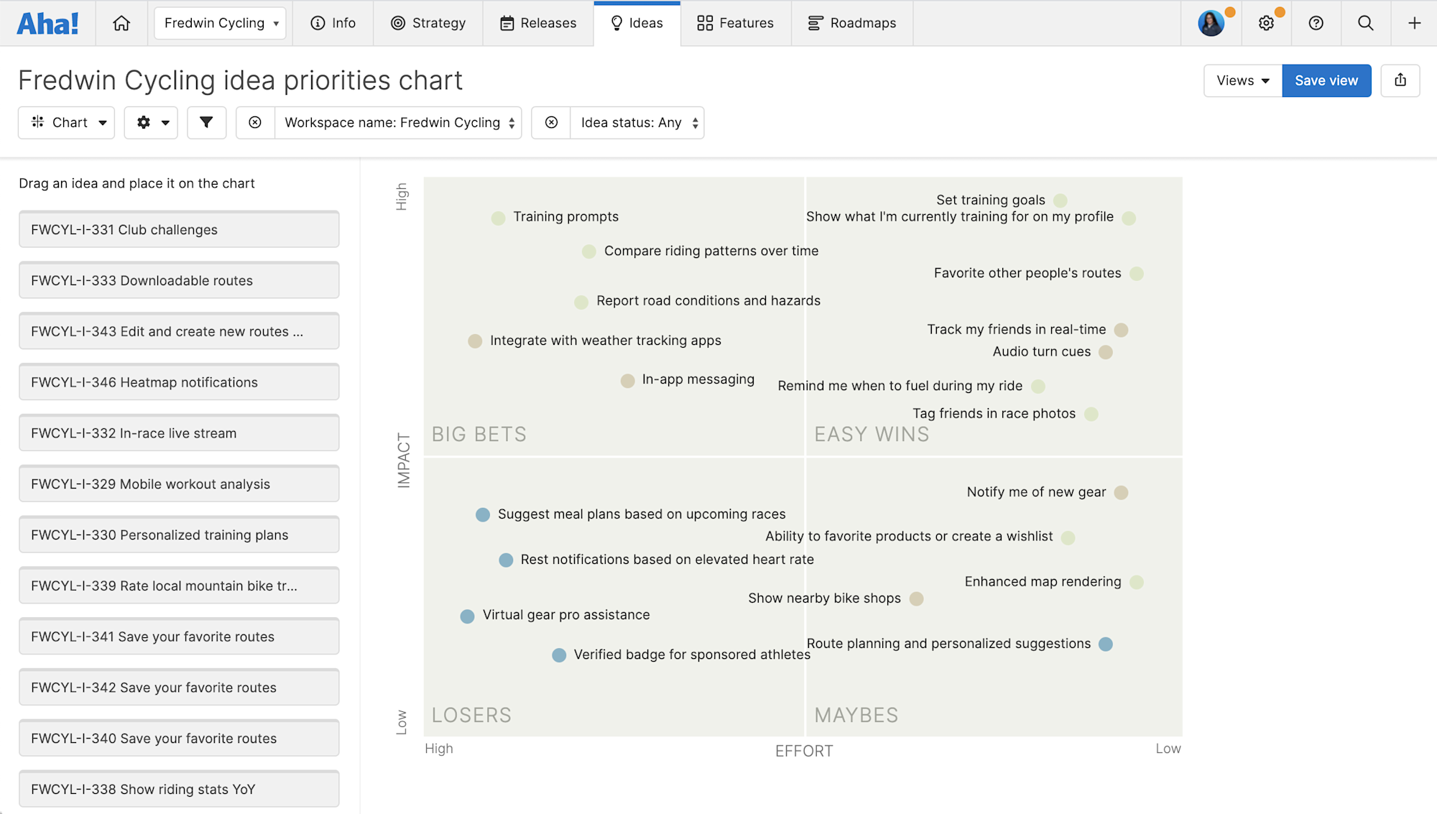Remove the Idea status filter

[x=551, y=122]
